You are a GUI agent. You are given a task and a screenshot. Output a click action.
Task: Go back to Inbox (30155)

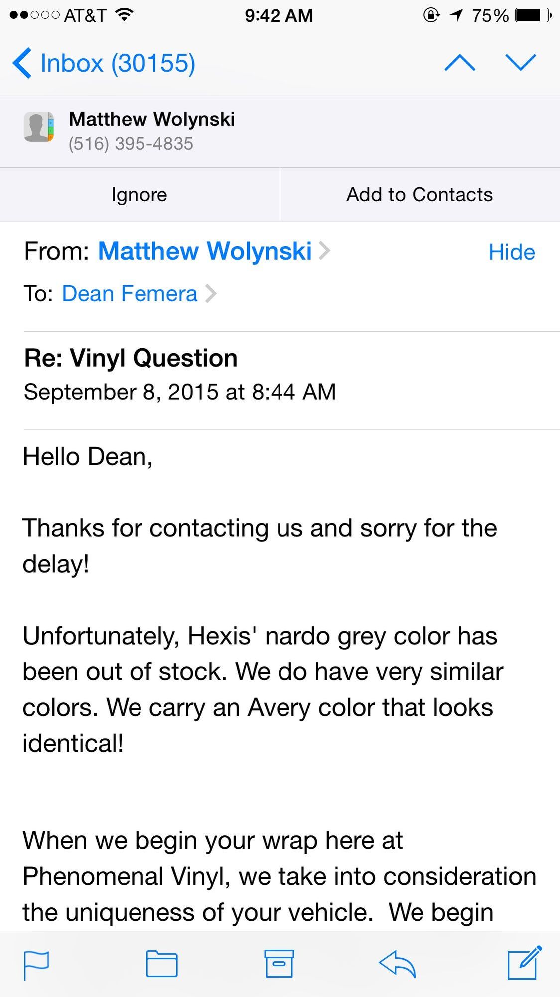coord(104,63)
